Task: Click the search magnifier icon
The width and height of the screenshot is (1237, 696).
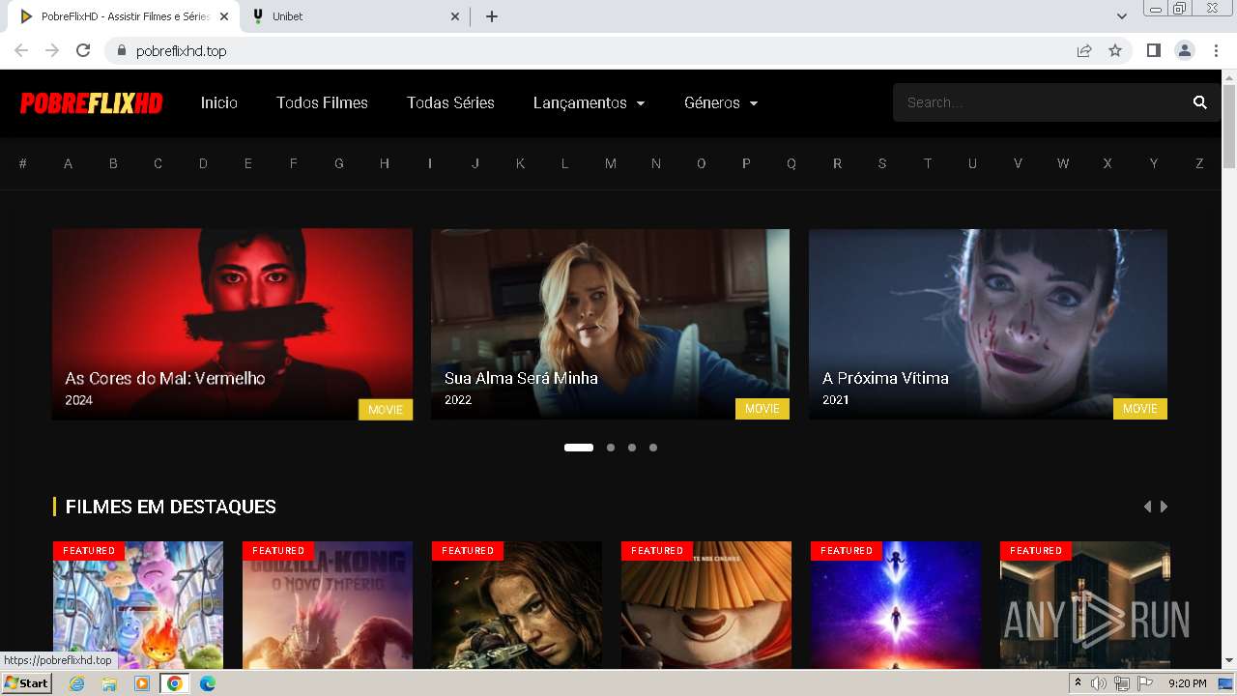Action: [1200, 102]
